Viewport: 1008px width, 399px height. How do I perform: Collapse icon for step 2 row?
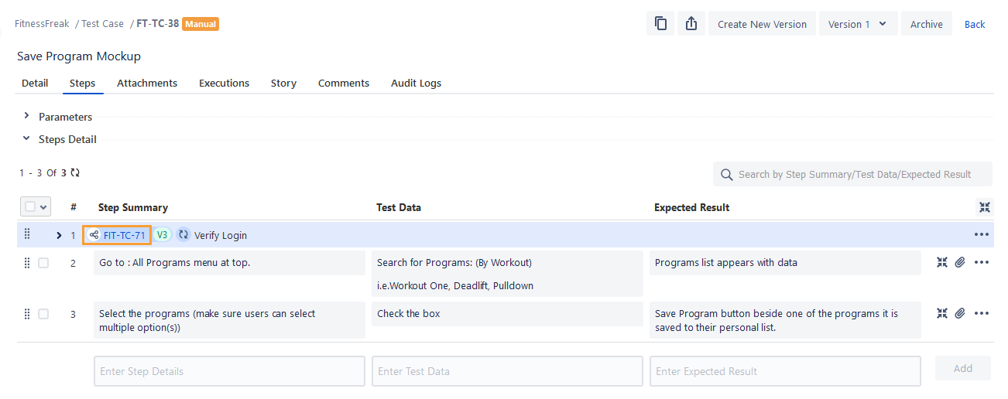942,262
